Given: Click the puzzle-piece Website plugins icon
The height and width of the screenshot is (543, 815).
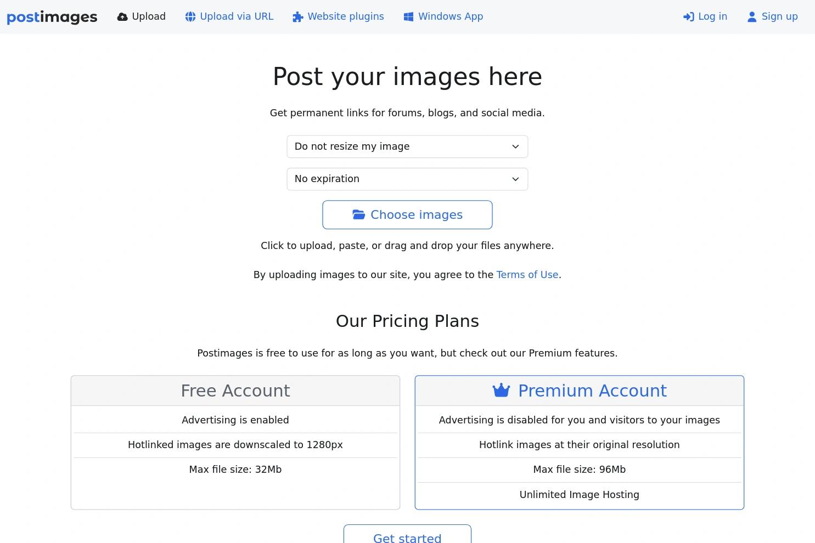Looking at the screenshot, I should coord(298,16).
